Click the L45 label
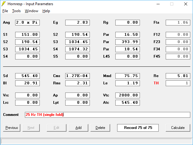The width and height of the screenshot is (193, 145). 106,56
